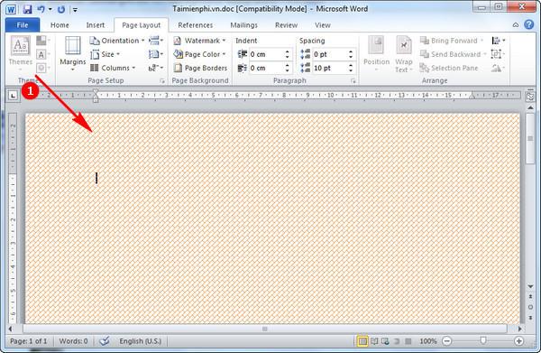
Task: Open the Hyphenation dropdown icon
Action: [156, 68]
